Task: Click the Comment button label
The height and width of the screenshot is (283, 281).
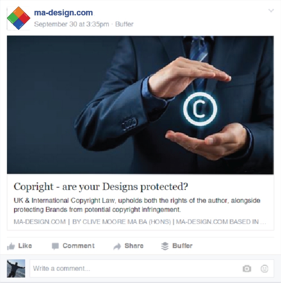Action: click(x=79, y=246)
